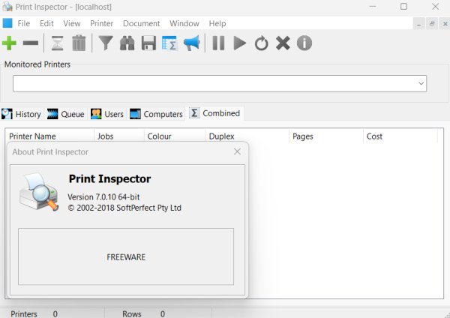Maximize the Print Inspector main window
450x318 pixels.
tap(403, 7)
